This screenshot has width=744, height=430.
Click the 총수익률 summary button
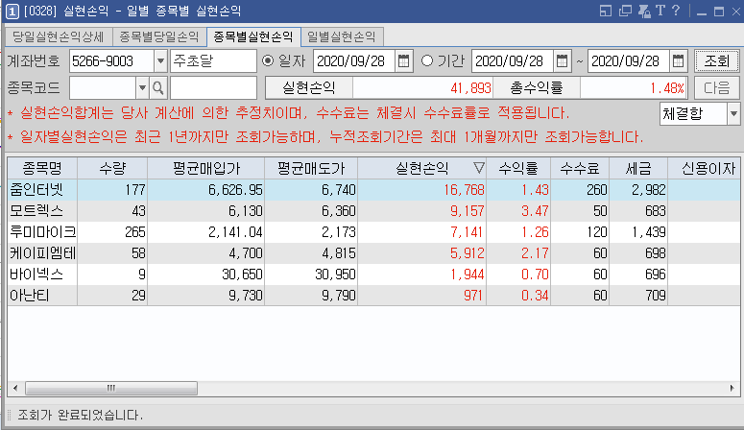(537, 87)
